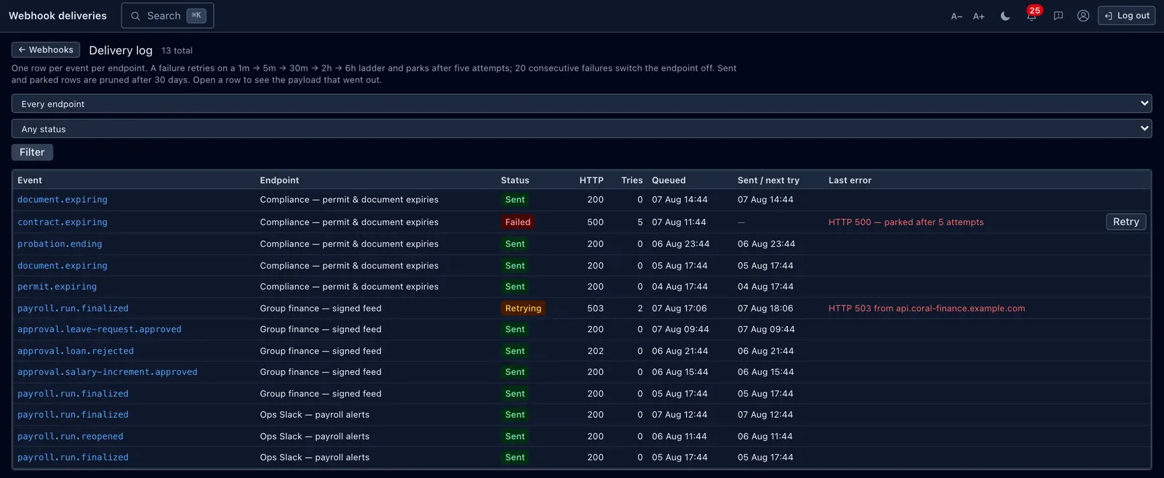Apply filters with Filter button
Screen dimensions: 1164x478
(32, 152)
